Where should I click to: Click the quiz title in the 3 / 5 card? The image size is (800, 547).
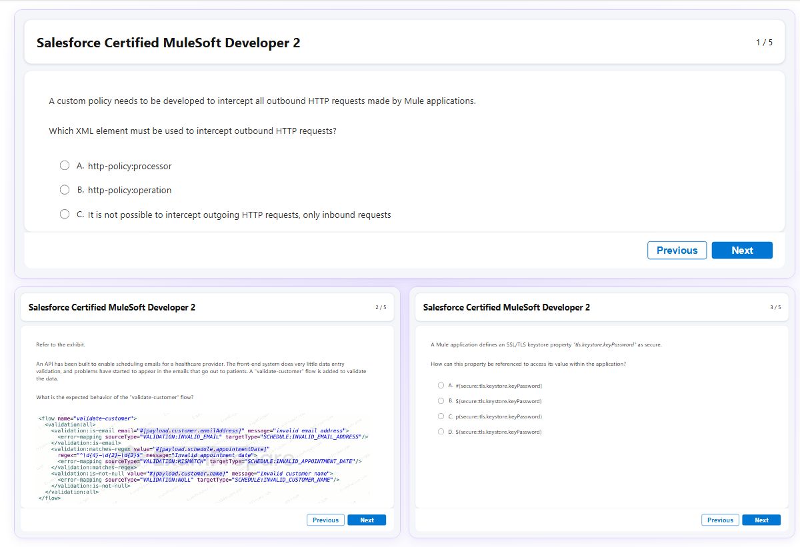[x=507, y=307]
